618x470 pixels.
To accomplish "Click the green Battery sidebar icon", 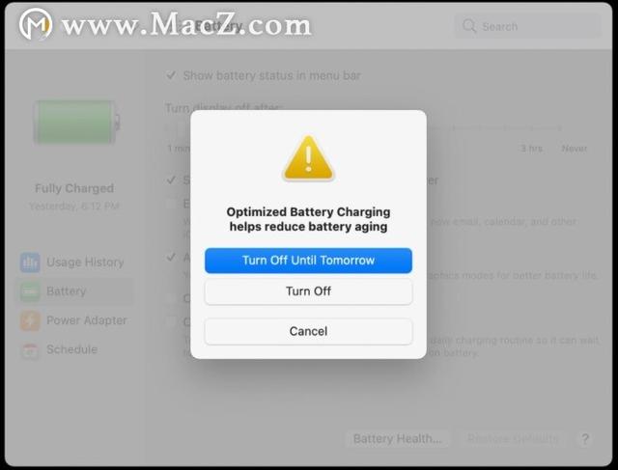I will pos(30,291).
